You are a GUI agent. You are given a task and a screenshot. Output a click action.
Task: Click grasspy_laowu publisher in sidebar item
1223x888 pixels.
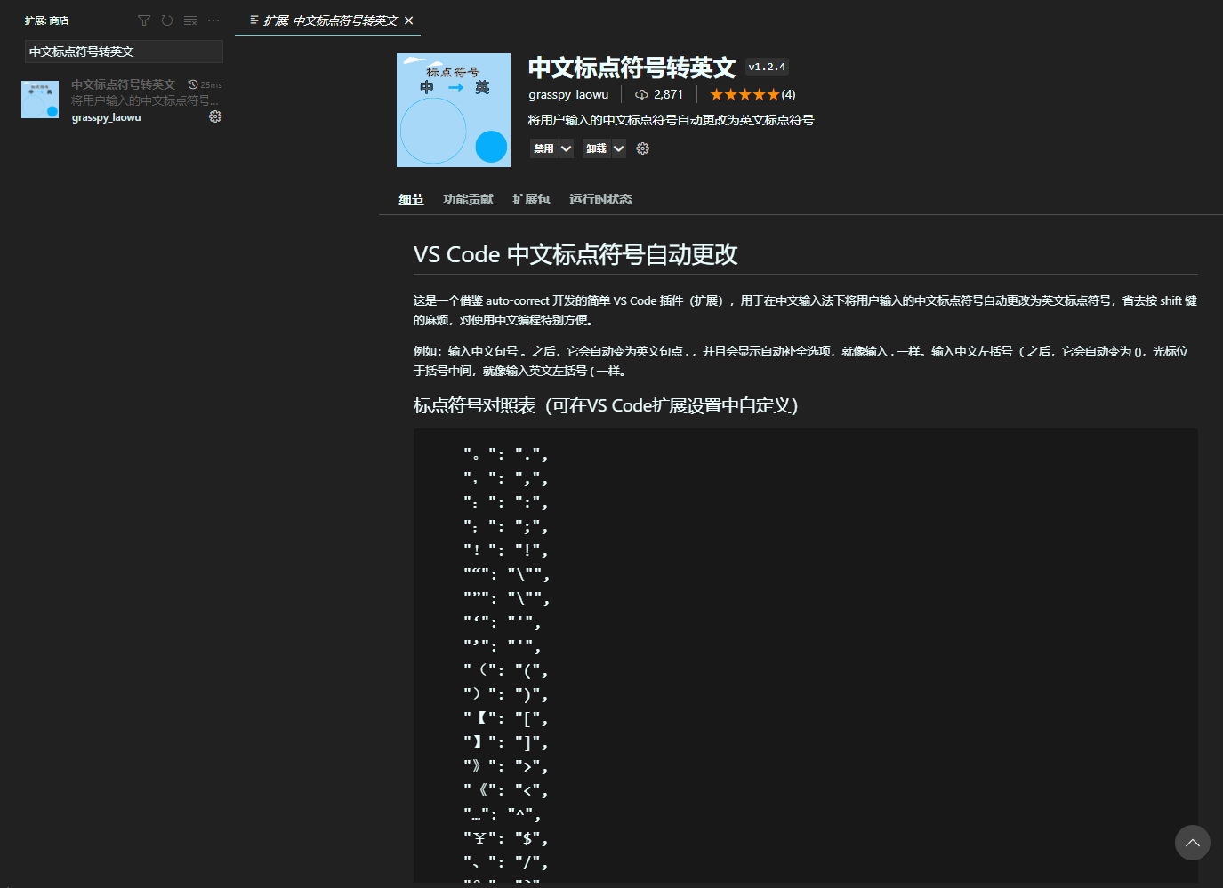tap(107, 117)
